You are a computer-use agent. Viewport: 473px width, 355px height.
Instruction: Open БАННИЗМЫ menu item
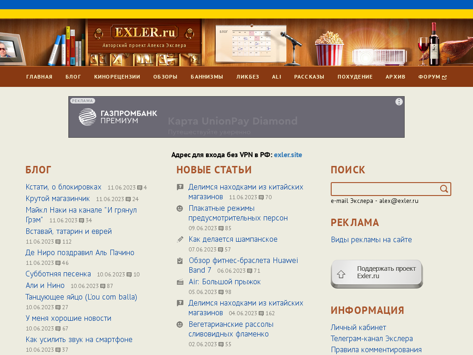pyautogui.click(x=207, y=77)
